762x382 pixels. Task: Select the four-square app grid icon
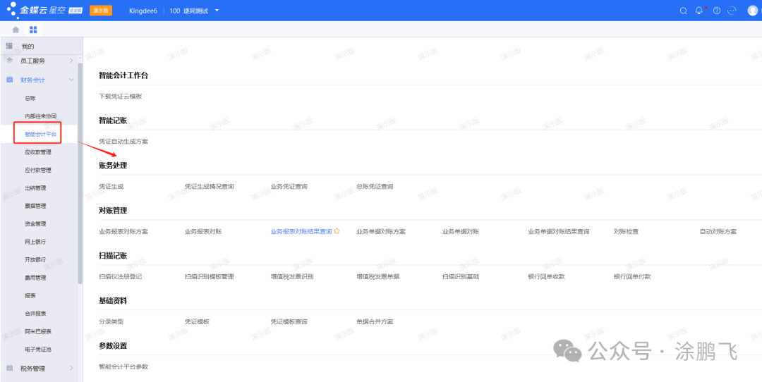(33, 30)
